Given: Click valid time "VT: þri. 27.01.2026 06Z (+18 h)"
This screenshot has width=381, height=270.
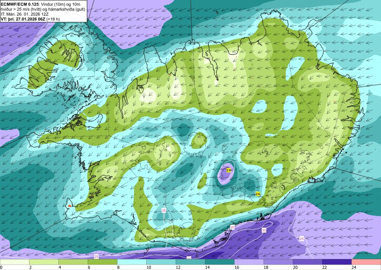Looking at the screenshot, I should [30, 19].
